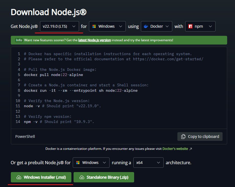The image size is (235, 187).
Task: Click the '# Verify npm version:' comment
Action: tap(48, 116)
